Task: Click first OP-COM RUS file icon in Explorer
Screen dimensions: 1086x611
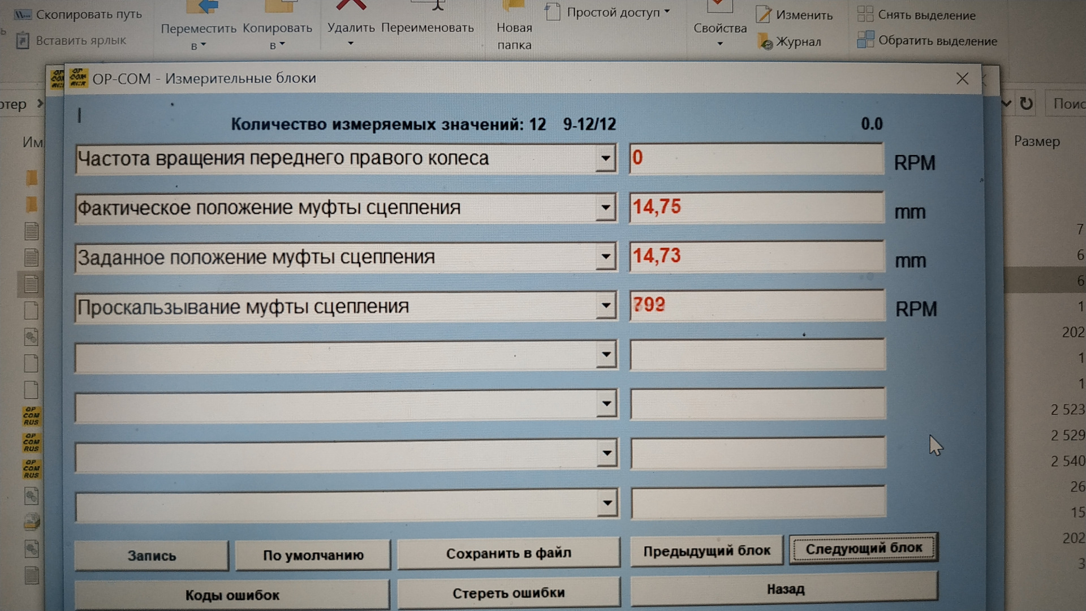Action: (x=31, y=416)
